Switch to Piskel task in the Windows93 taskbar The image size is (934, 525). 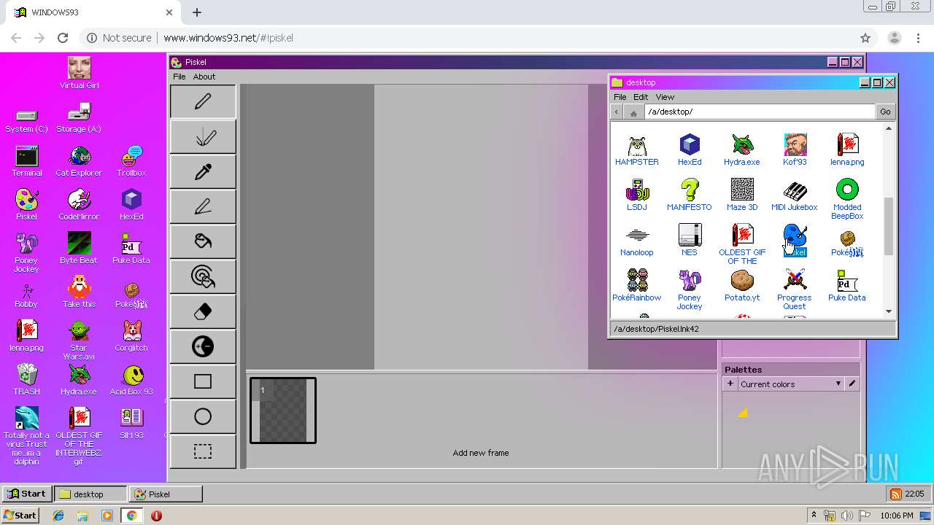pyautogui.click(x=166, y=494)
